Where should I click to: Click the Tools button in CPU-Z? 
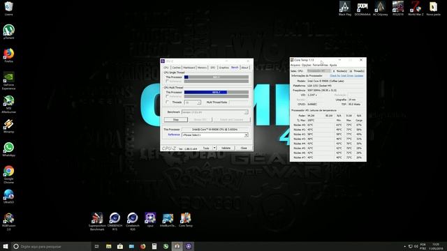(206, 148)
